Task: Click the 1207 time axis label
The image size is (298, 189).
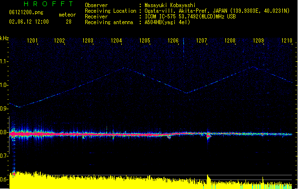Action: [201, 41]
